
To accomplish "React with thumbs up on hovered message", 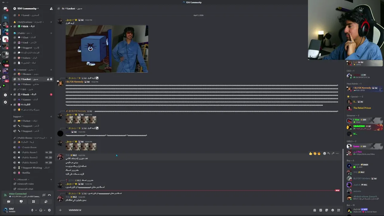I will pyautogui.click(x=310, y=153).
